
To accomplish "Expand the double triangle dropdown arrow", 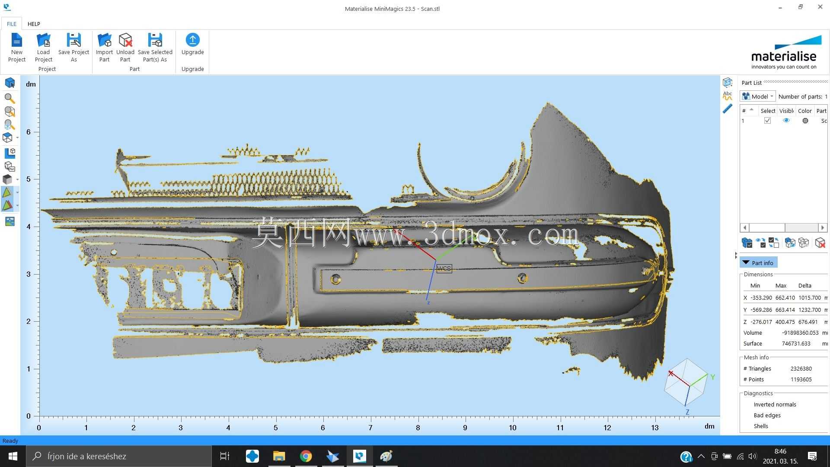I will point(17,205).
